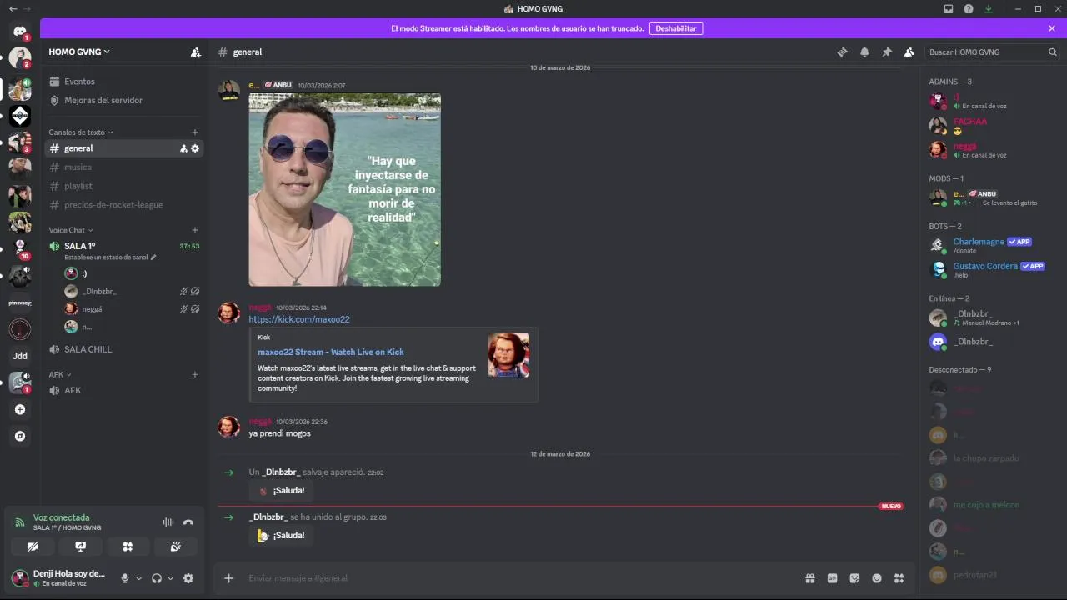
Task: Open the kick.com/maxoo22 link
Action: [299, 319]
